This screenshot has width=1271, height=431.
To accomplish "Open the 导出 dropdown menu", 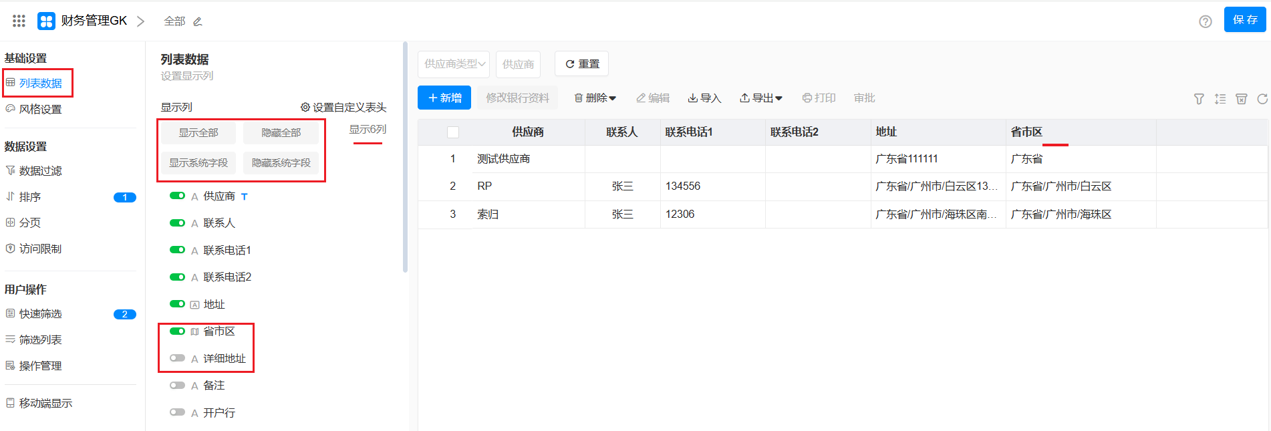I will (x=760, y=98).
